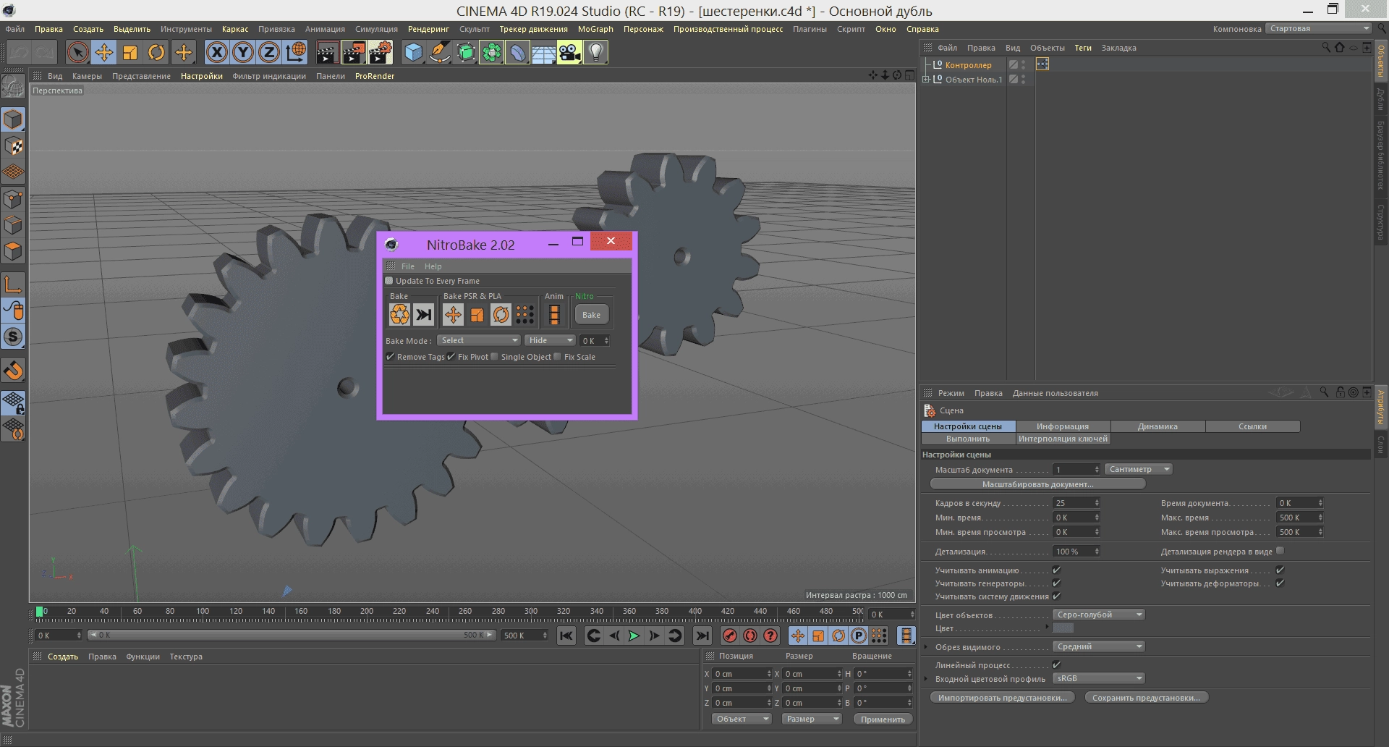Click the Light object icon
Viewport: 1389px width, 747px height.
tap(595, 52)
